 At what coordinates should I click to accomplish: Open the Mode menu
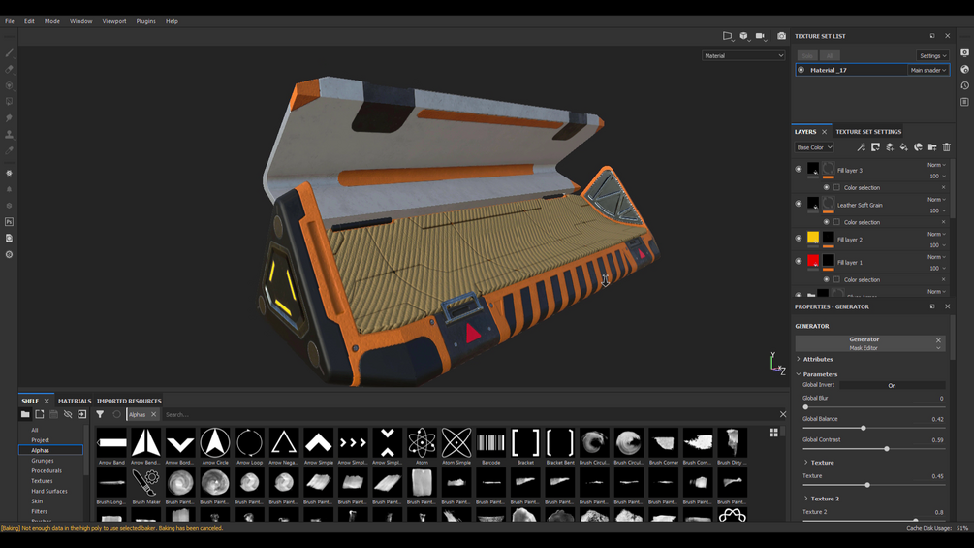coord(52,21)
